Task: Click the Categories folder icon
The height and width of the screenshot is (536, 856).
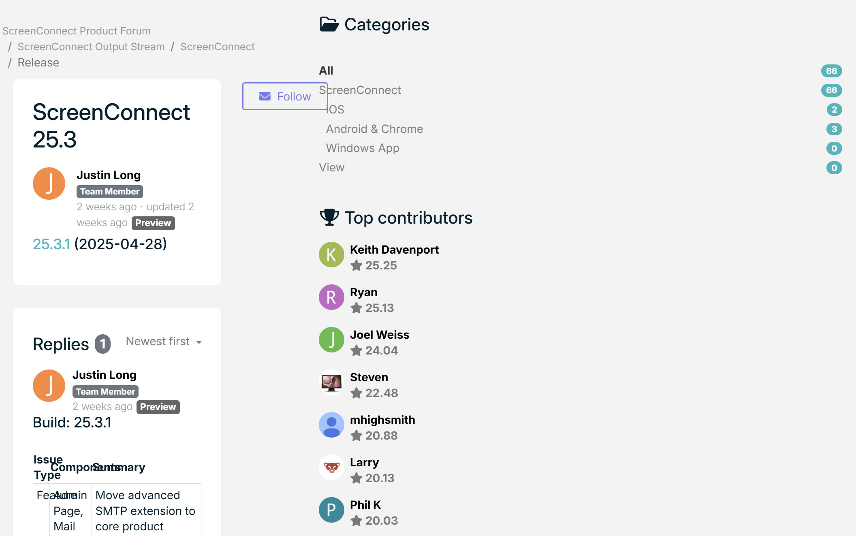Action: (329, 24)
